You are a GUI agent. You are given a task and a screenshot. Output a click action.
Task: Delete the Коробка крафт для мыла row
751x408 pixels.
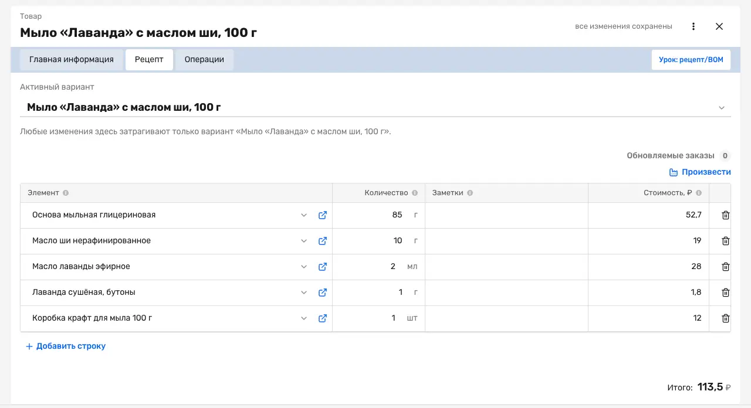(726, 318)
